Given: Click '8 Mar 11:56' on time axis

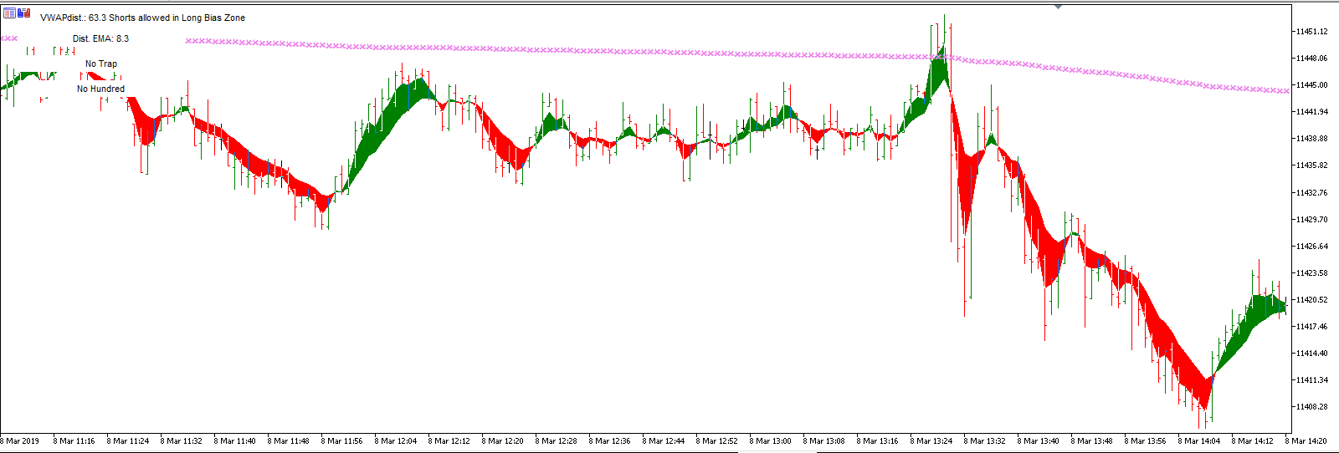Looking at the screenshot, I should (x=343, y=441).
